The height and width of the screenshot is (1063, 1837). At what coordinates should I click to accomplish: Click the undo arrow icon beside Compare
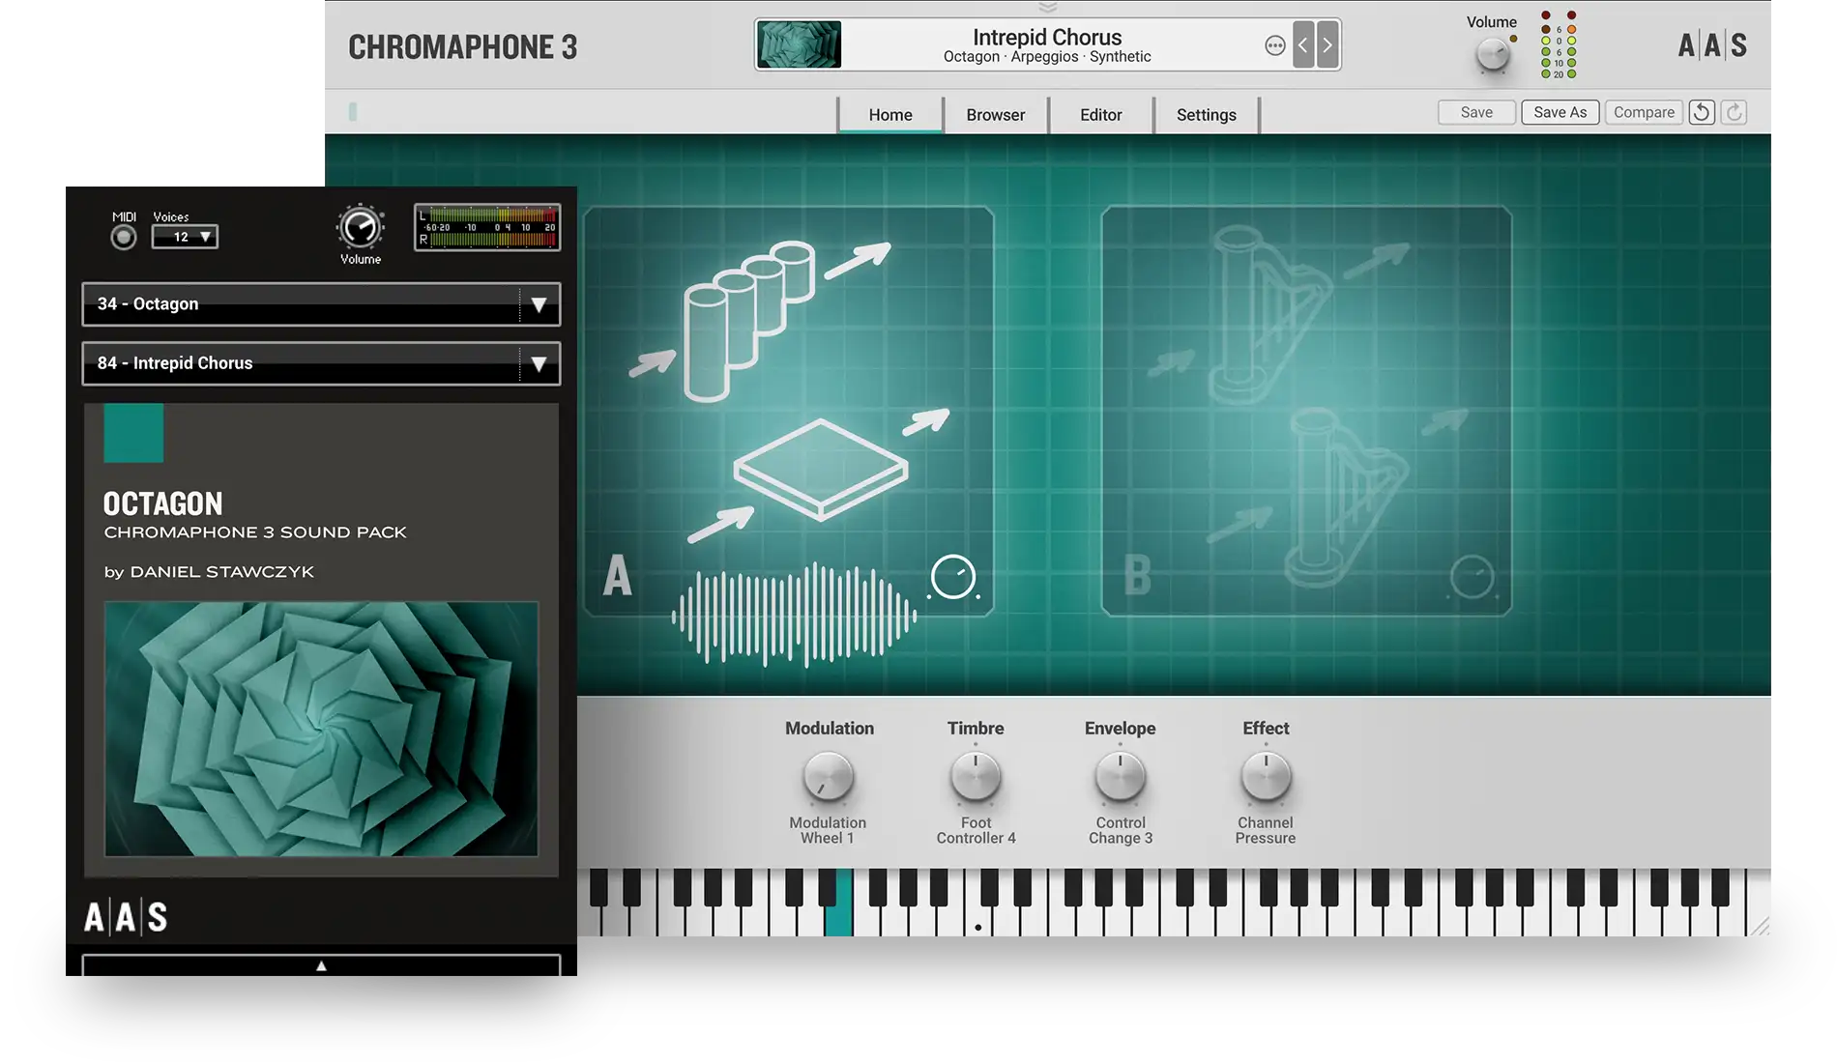[1702, 112]
